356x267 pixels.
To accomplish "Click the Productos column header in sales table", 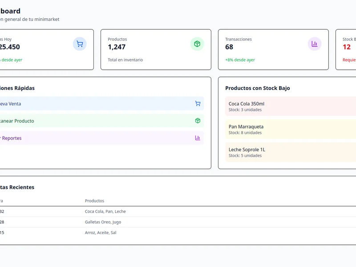I will coord(94,201).
